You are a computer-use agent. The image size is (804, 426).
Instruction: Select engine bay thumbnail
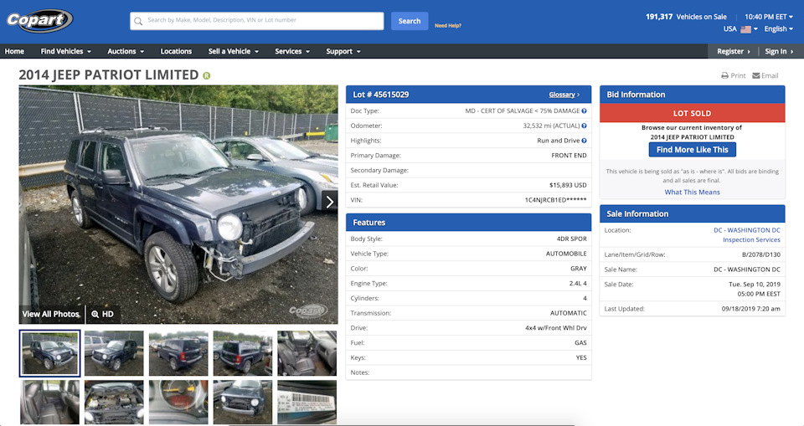point(115,402)
